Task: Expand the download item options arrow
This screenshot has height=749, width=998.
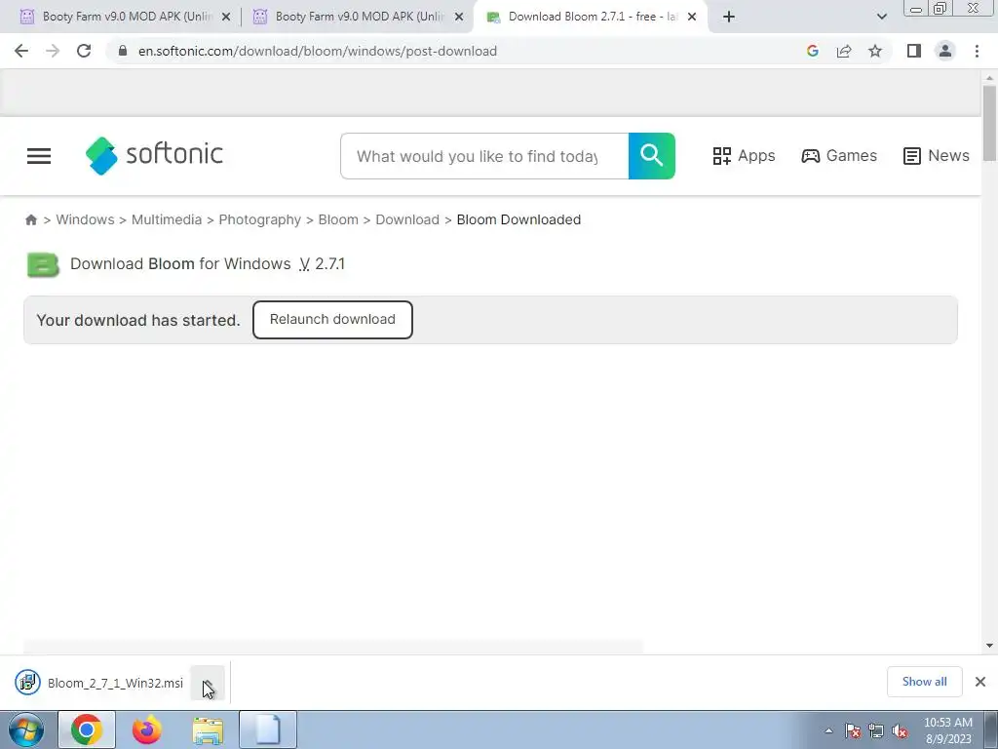Action: 208,683
